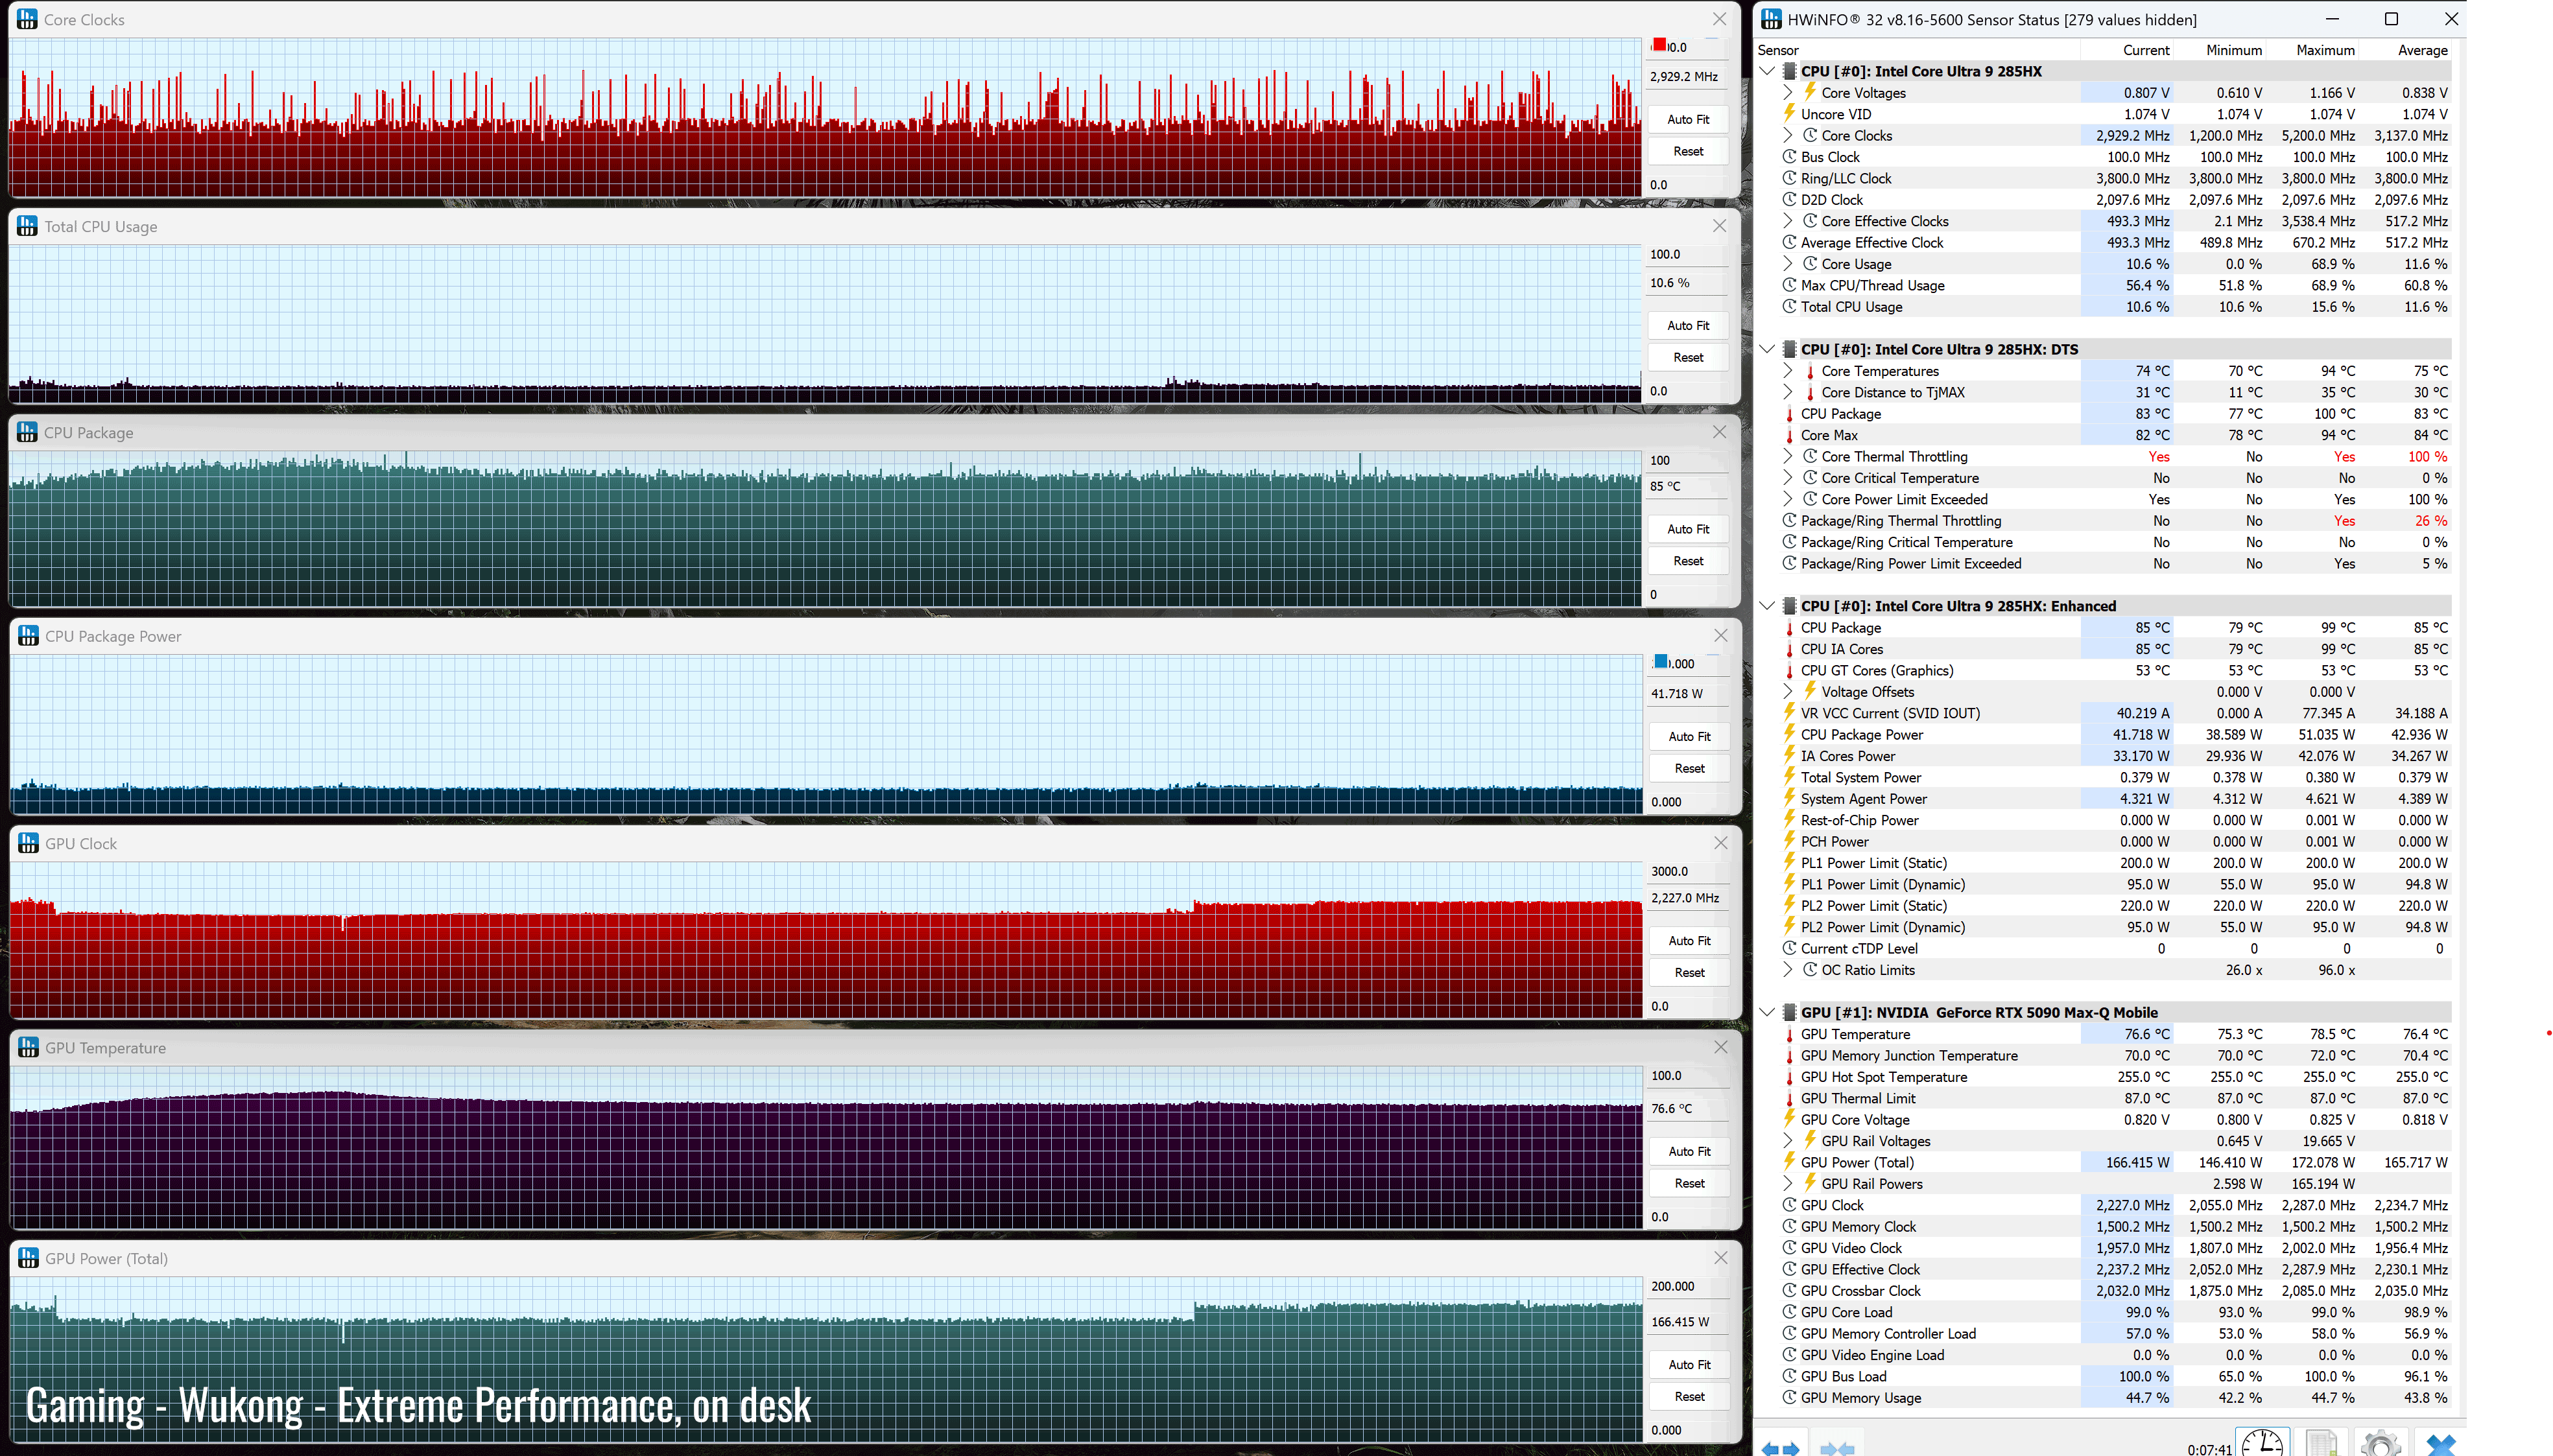Click Auto Fit in GPU Power (Total) graph
Viewport: 2553px width, 1456px height.
[x=1689, y=1364]
